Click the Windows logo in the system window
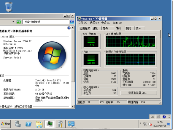The image size is (173, 130). tap(52, 55)
